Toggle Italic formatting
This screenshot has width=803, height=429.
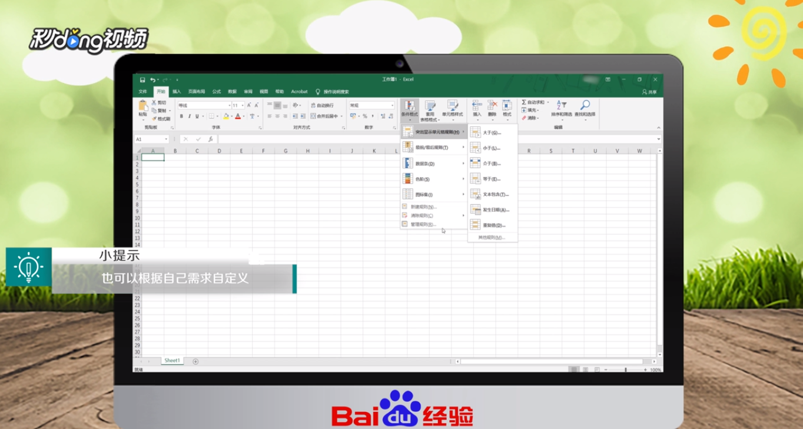(190, 117)
